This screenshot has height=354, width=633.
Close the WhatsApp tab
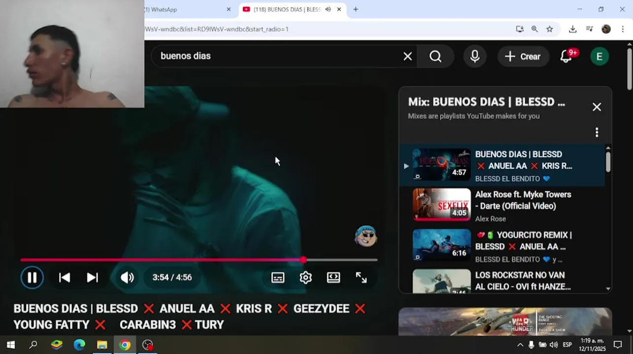tap(229, 9)
